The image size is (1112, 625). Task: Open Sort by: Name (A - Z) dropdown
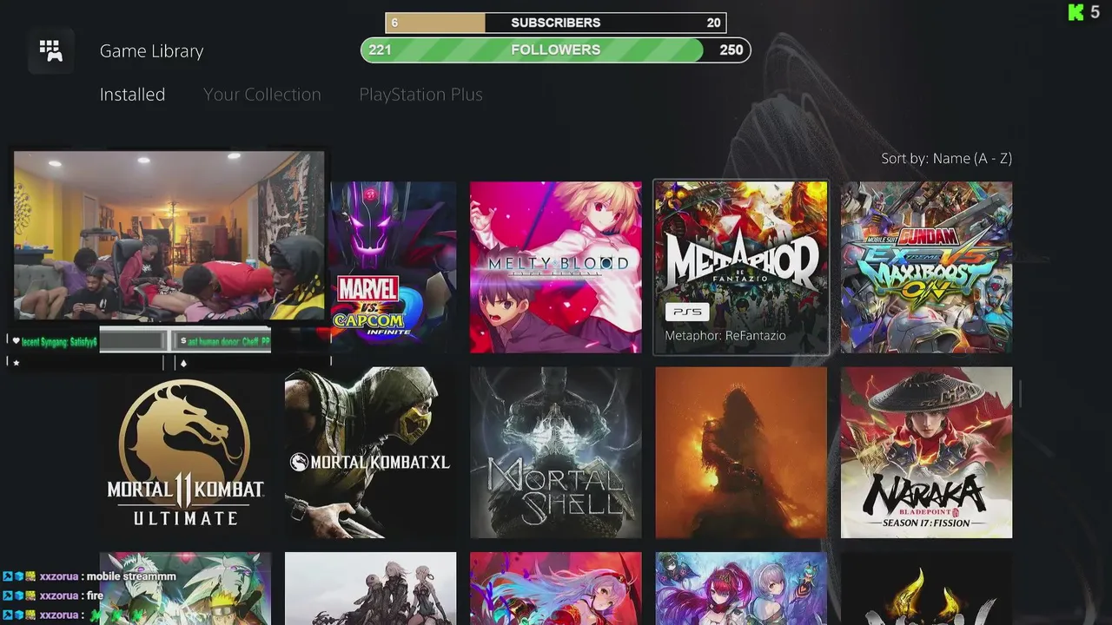click(946, 158)
